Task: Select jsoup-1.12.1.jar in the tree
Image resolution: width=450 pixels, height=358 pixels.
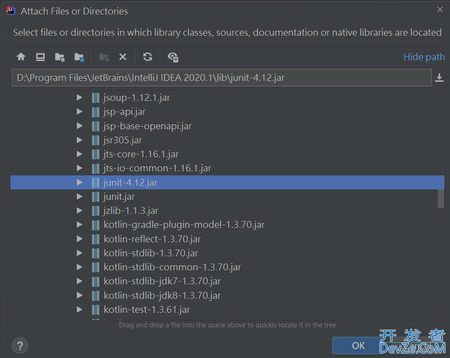Action: tap(137, 98)
